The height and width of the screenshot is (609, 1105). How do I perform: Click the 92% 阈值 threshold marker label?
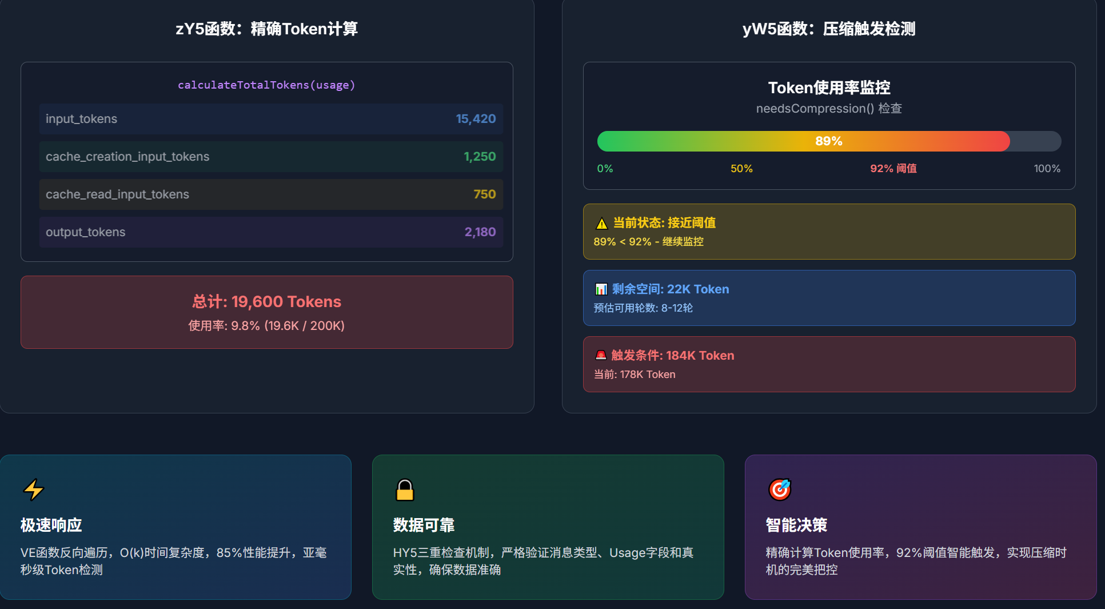click(893, 169)
